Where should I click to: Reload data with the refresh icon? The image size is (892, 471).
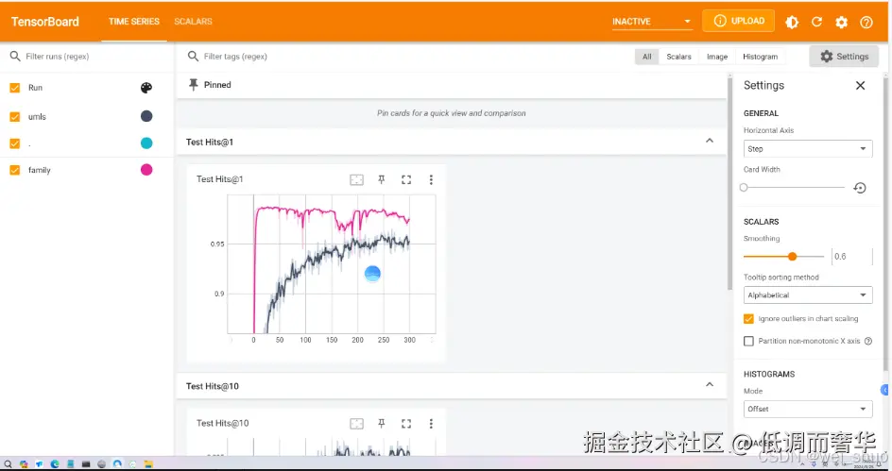(x=817, y=22)
